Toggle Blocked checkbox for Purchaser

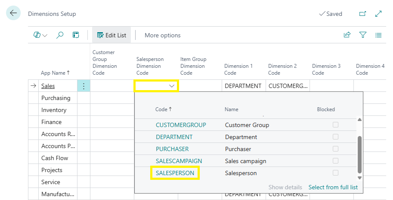coord(335,149)
